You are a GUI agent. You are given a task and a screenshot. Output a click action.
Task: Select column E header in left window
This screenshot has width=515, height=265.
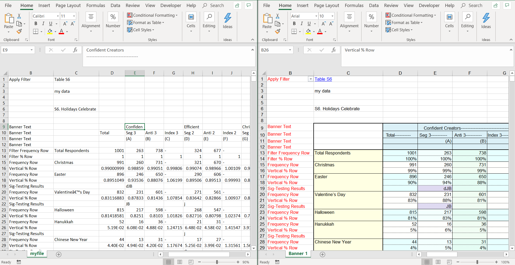click(x=135, y=73)
